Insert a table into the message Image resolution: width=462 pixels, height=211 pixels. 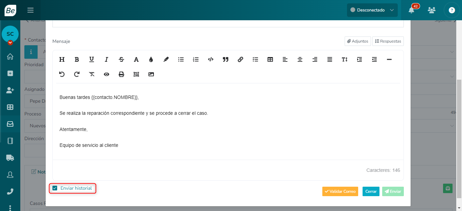270,59
